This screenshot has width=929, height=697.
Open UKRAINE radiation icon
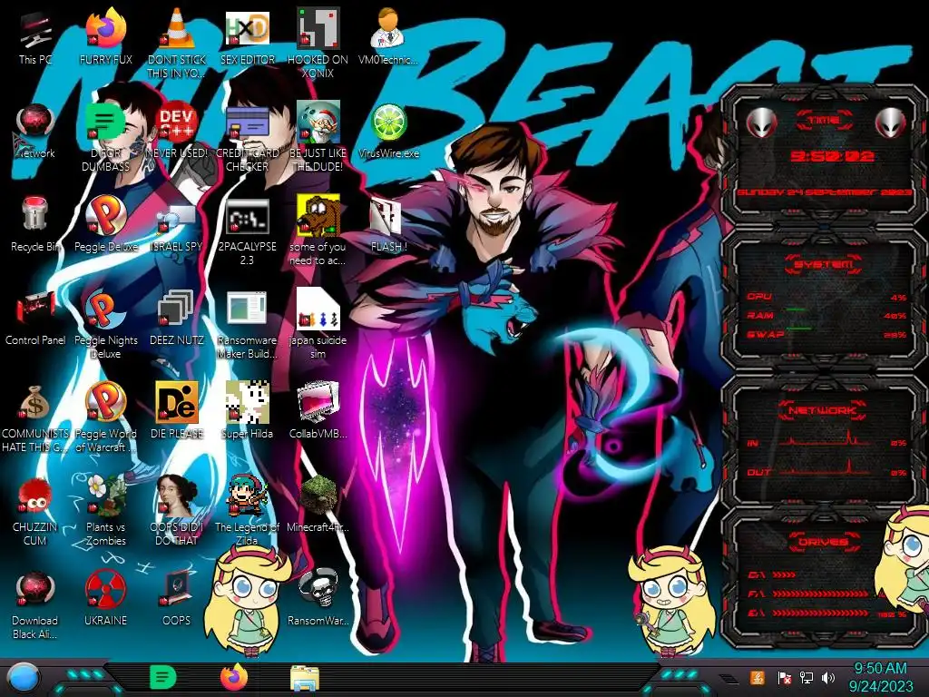105,599
